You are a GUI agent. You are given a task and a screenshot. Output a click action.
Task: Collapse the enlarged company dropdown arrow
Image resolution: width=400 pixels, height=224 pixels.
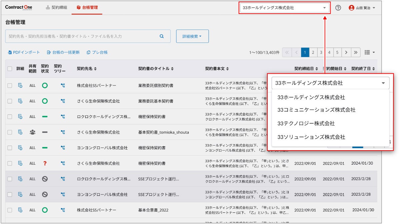383,83
